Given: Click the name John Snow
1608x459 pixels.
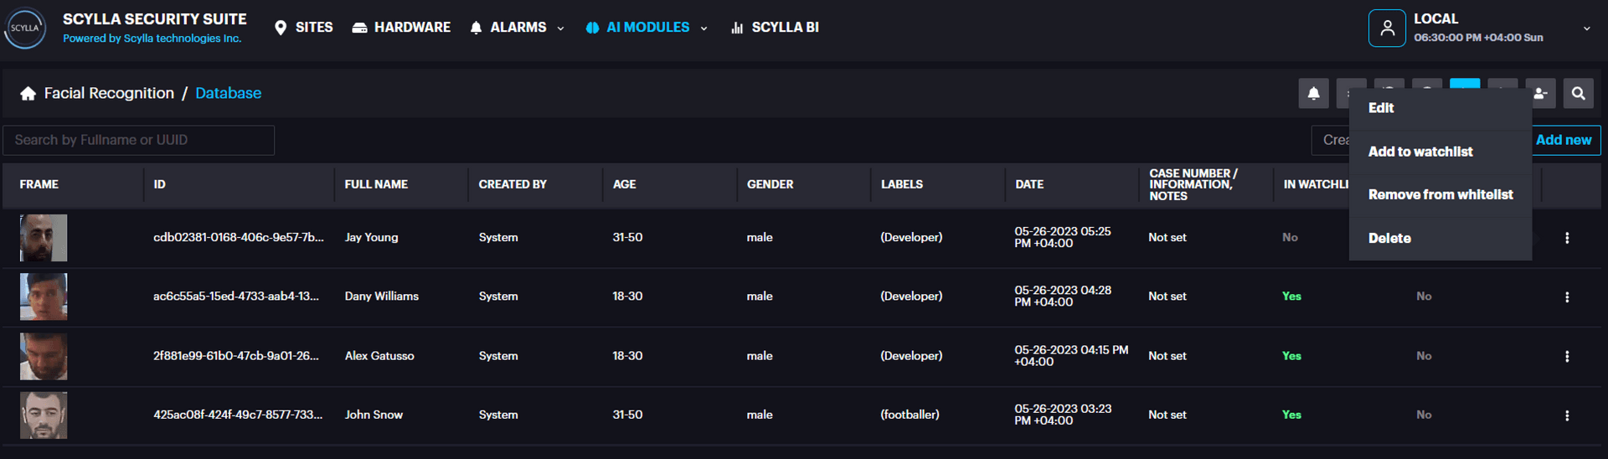Looking at the screenshot, I should tap(374, 415).
